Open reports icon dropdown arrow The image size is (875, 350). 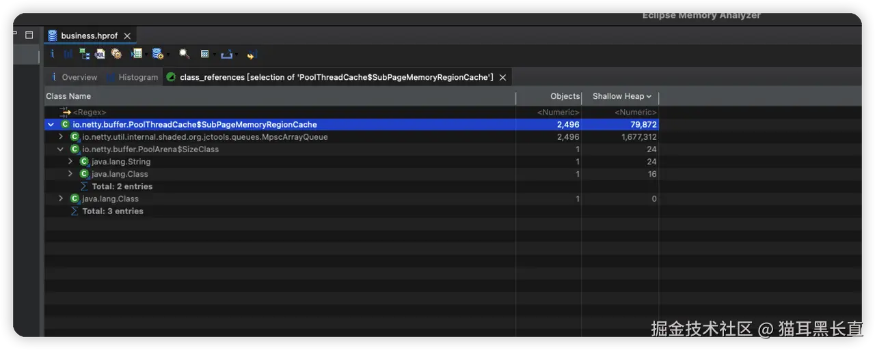146,55
